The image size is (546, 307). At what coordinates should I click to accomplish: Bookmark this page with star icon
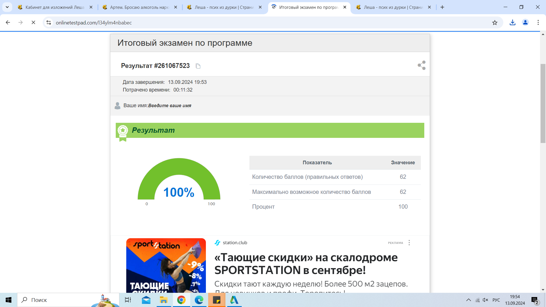(495, 23)
